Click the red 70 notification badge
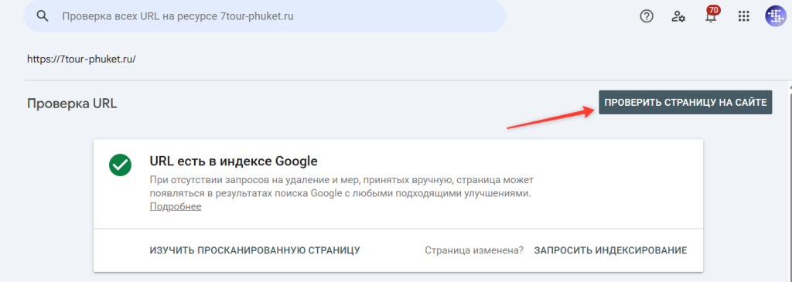 coord(714,9)
